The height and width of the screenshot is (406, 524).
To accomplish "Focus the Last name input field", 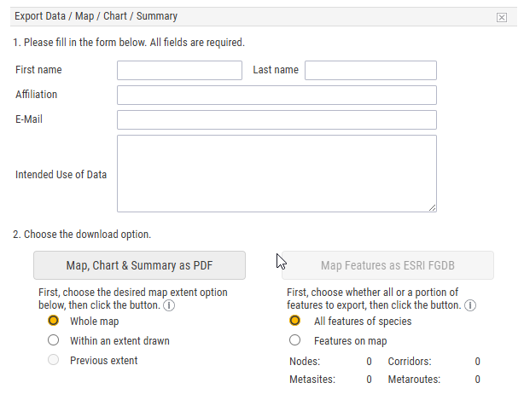I will pos(370,71).
